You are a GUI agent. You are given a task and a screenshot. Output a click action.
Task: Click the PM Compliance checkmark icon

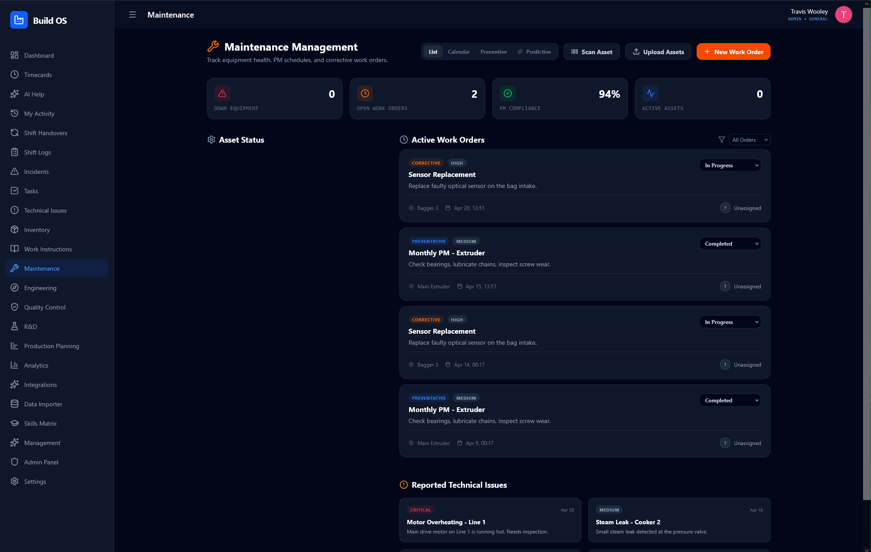(508, 93)
